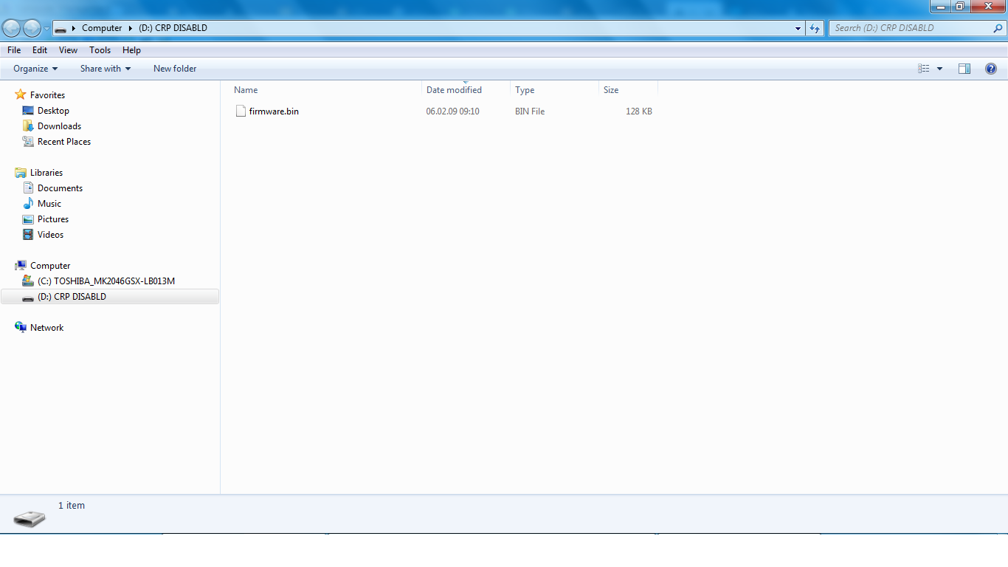
Task: Click the (C:) TOSHIBA drive icon
Action: [28, 281]
